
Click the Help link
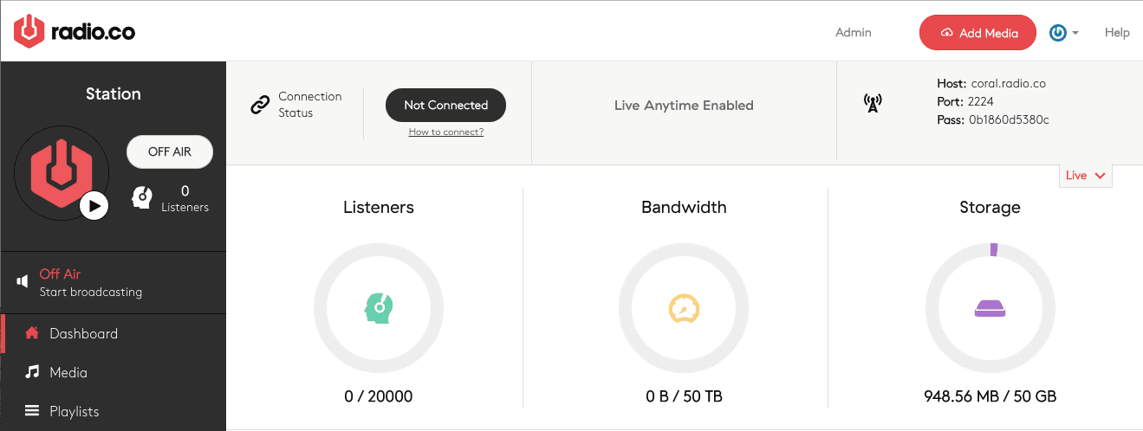(x=1117, y=33)
